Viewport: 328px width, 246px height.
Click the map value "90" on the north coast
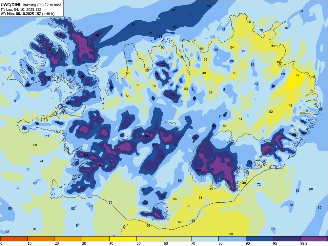pos(183,40)
